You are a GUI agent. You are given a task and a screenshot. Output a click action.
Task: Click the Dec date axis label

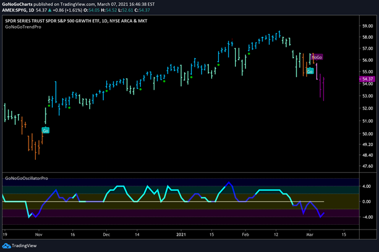106,234
